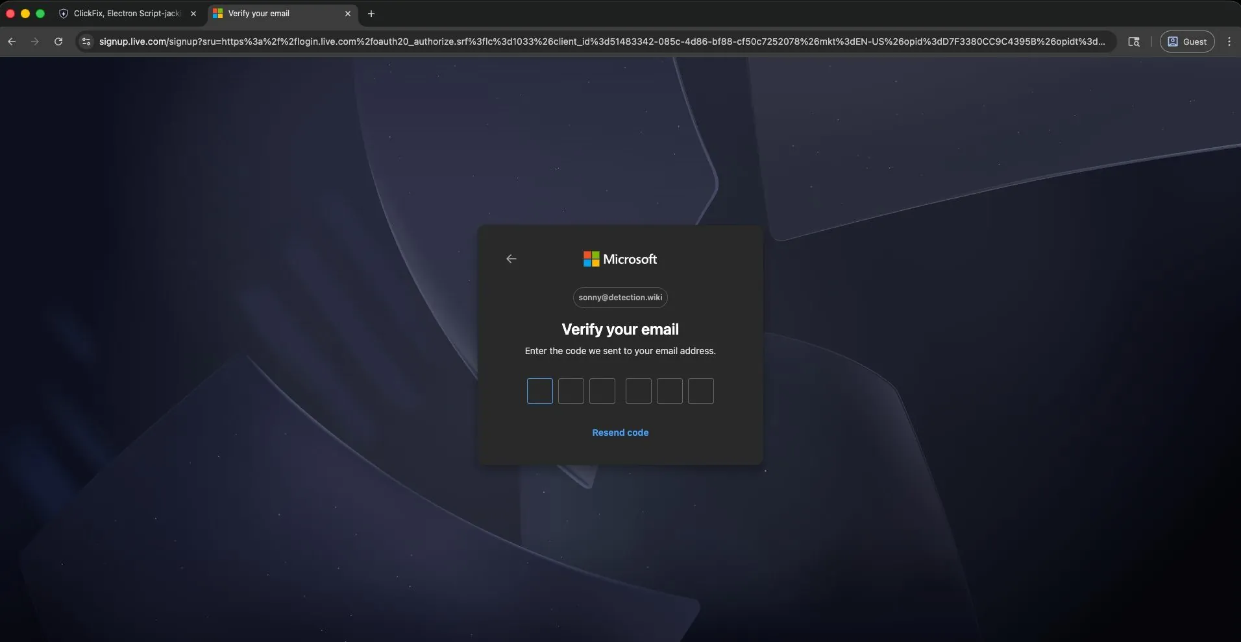Click the Verify your email heading
The image size is (1241, 642).
tap(620, 329)
